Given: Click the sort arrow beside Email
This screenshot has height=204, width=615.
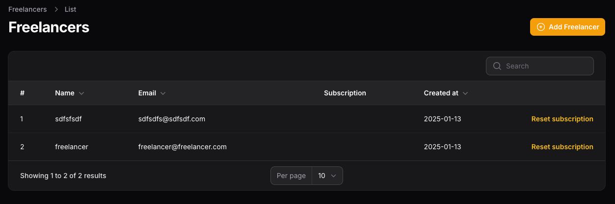Looking at the screenshot, I should pos(163,93).
